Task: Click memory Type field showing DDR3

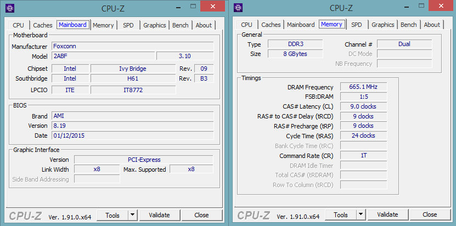Action: tap(295, 44)
